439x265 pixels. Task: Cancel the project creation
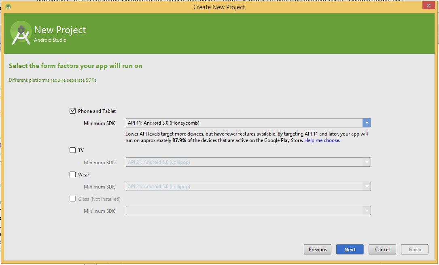coord(382,249)
